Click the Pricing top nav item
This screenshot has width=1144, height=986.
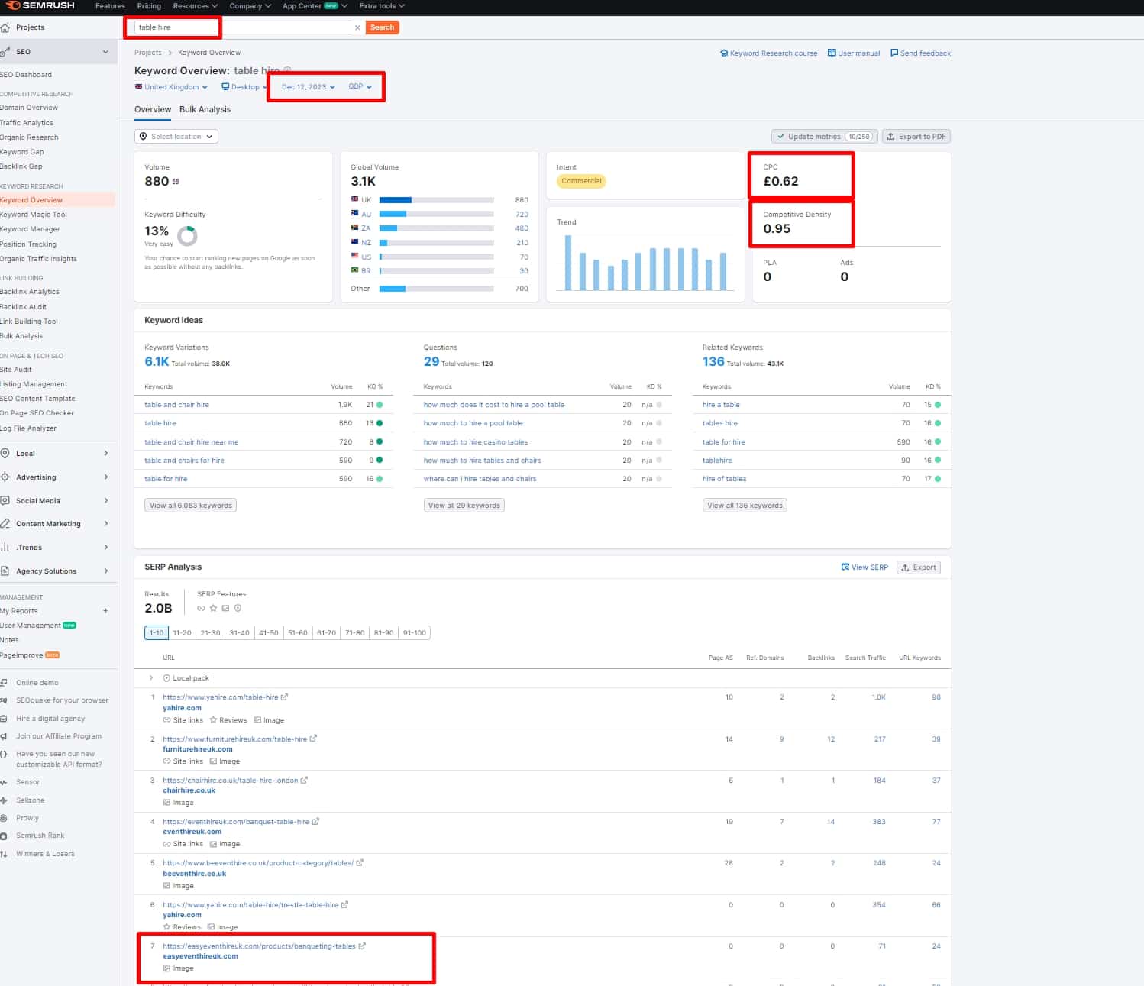coord(149,6)
